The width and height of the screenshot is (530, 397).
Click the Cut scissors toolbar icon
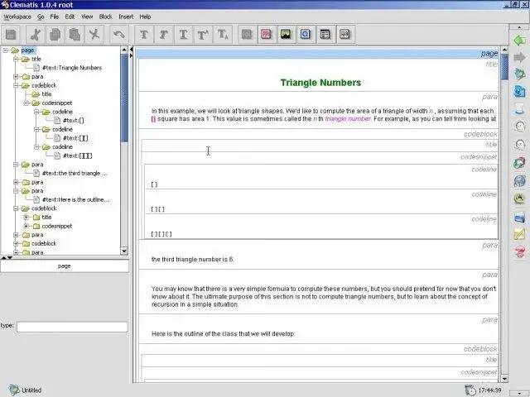36,35
